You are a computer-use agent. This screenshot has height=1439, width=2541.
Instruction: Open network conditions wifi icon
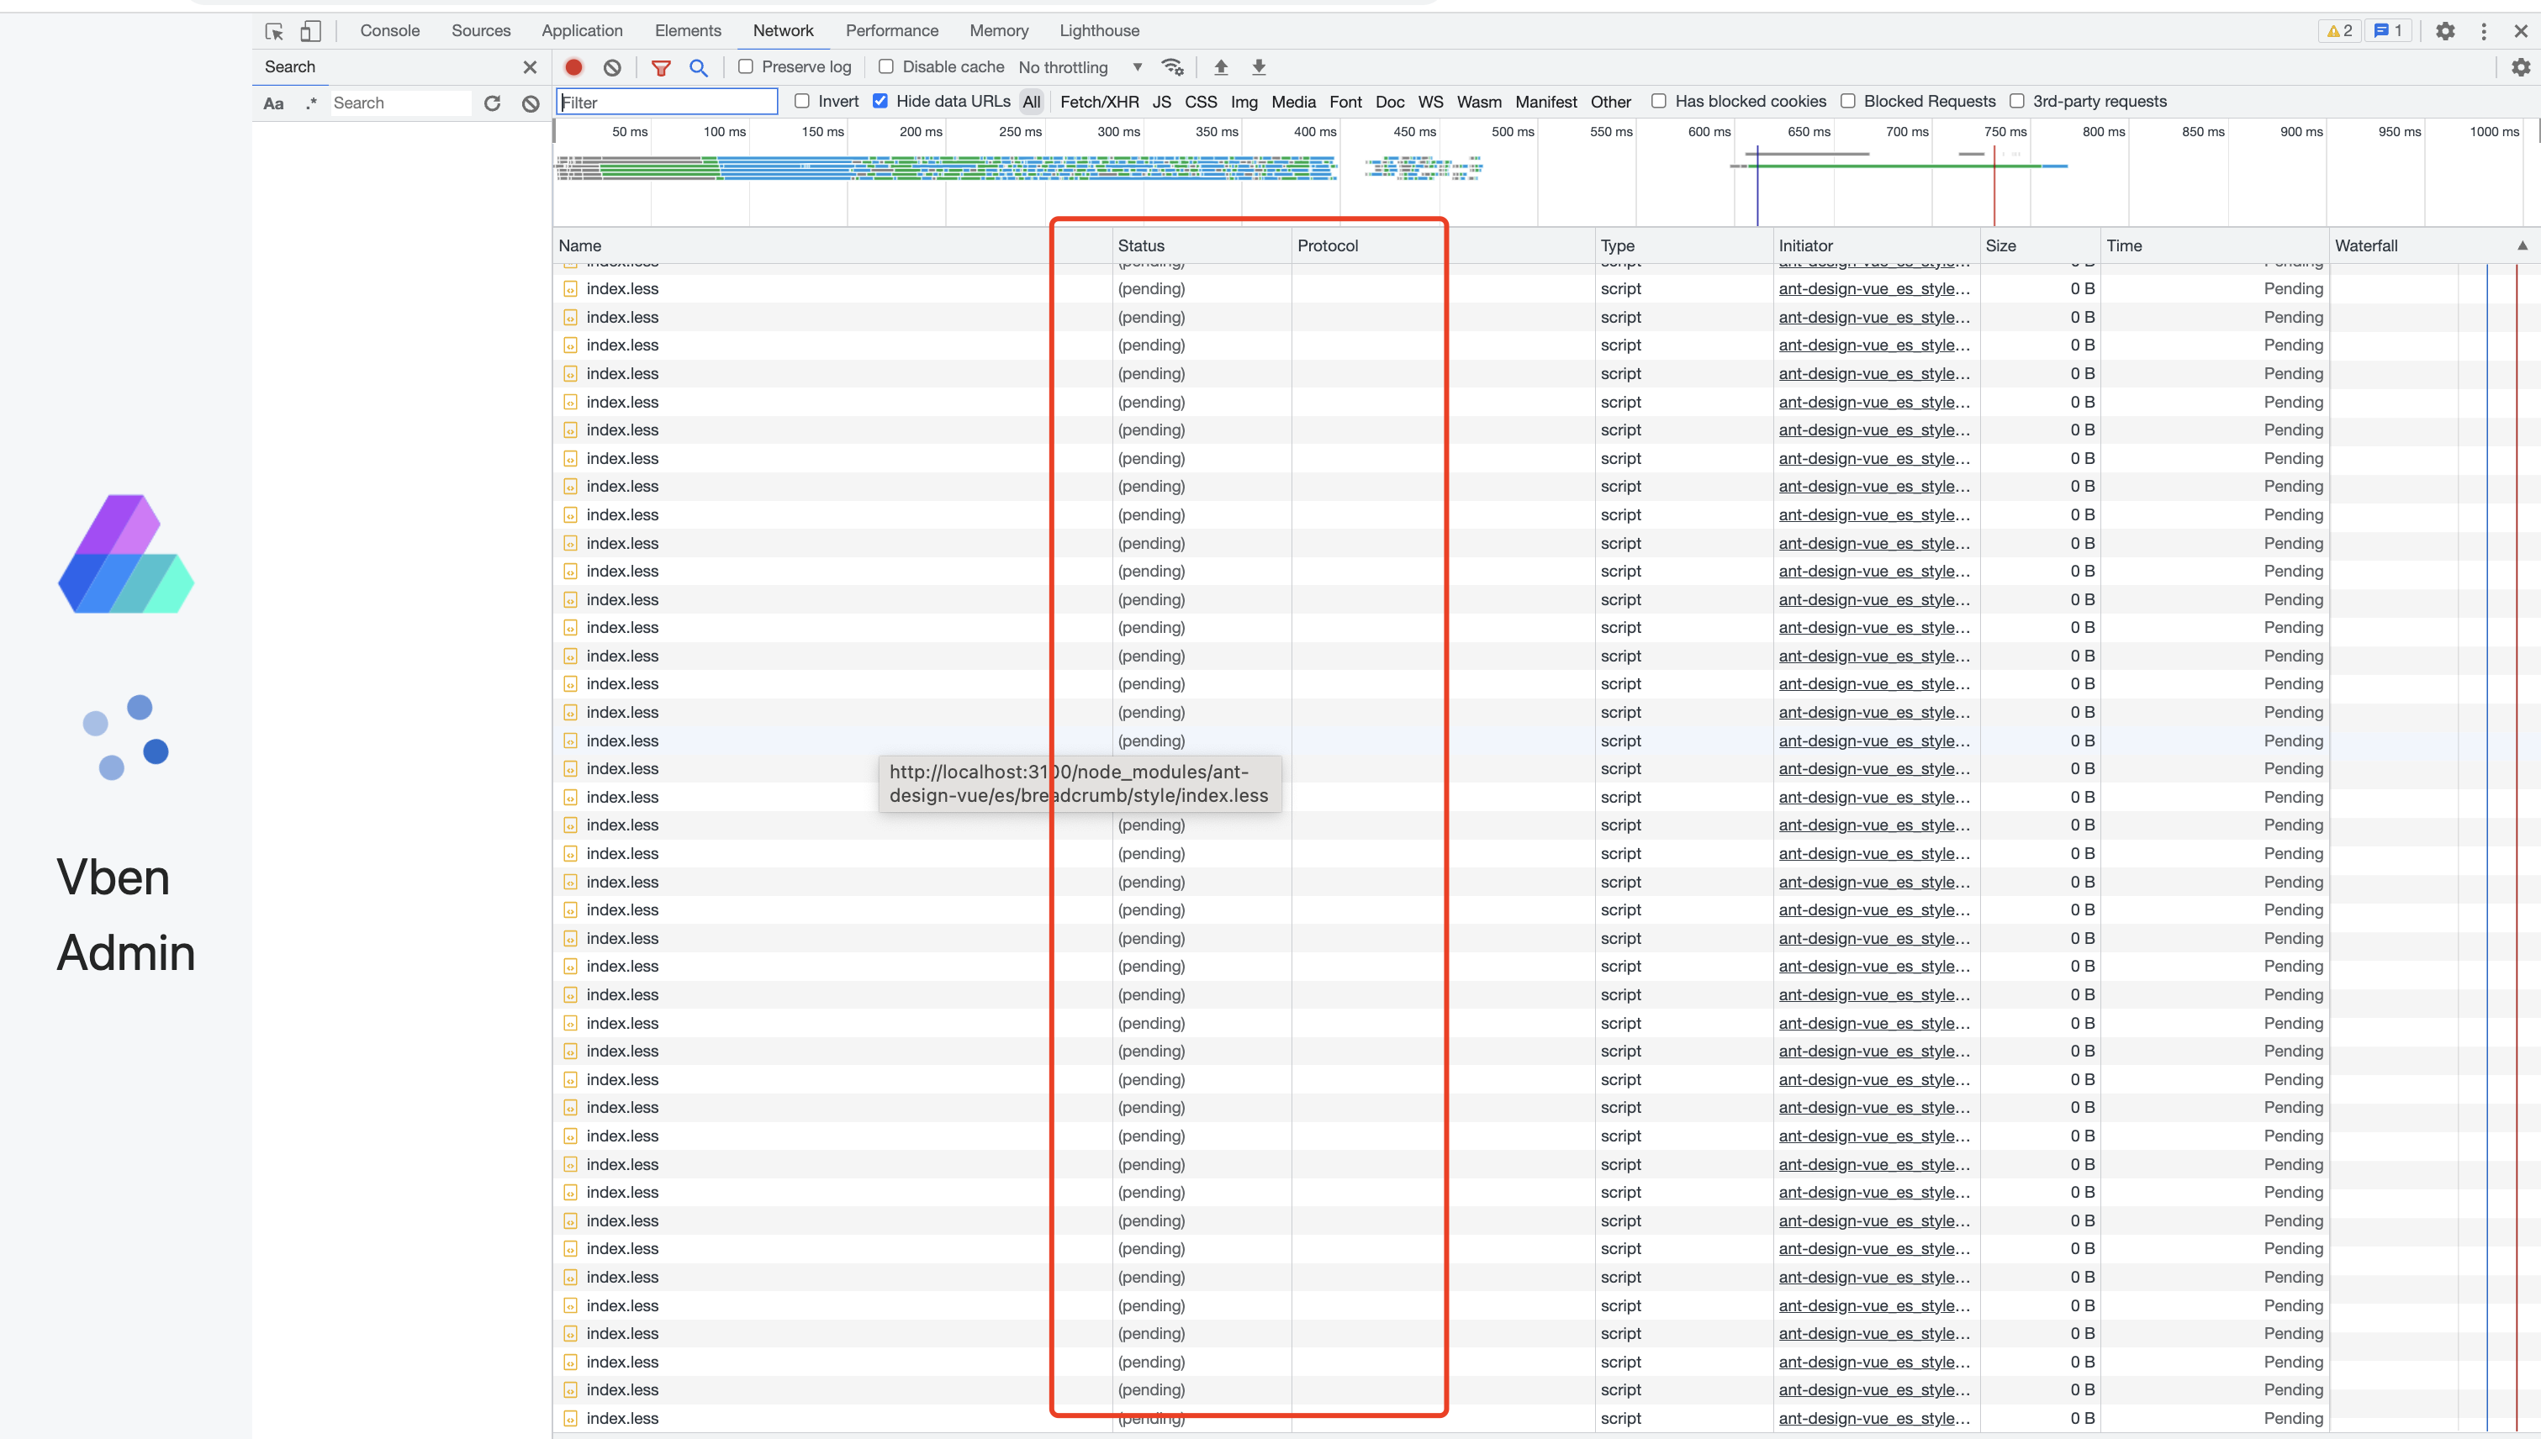coord(1173,67)
